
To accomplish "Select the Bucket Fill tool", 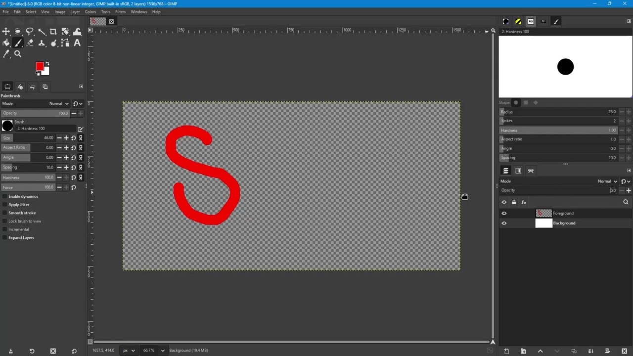I will pos(6,43).
